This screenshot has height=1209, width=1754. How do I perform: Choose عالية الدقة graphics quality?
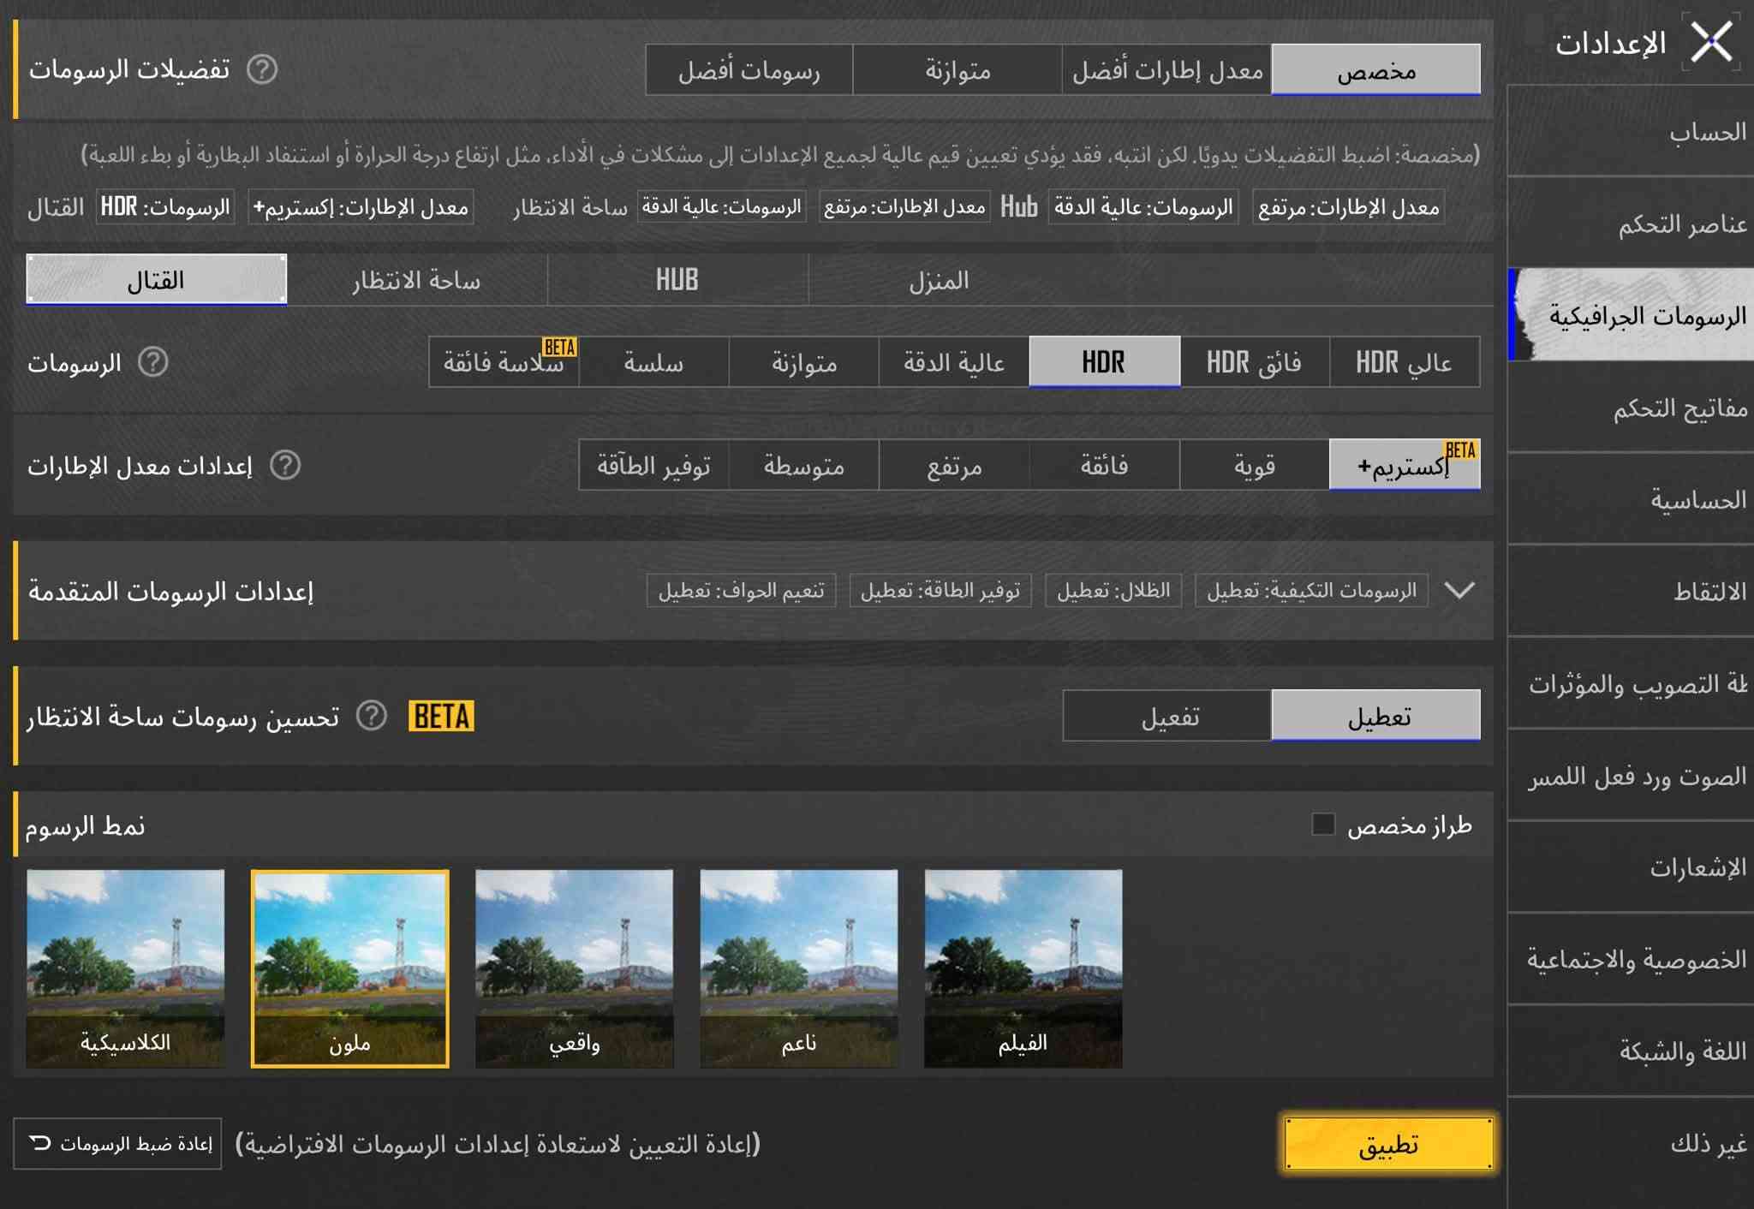(x=954, y=362)
